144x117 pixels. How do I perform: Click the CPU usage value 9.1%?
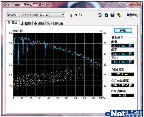[x=122, y=96]
